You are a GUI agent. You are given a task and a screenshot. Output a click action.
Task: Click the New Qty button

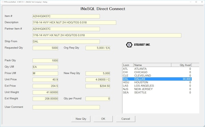[x=81, y=119]
